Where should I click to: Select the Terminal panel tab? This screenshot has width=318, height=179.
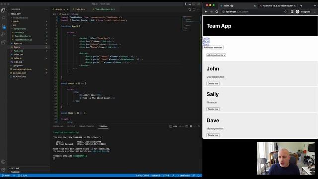pos(103,126)
